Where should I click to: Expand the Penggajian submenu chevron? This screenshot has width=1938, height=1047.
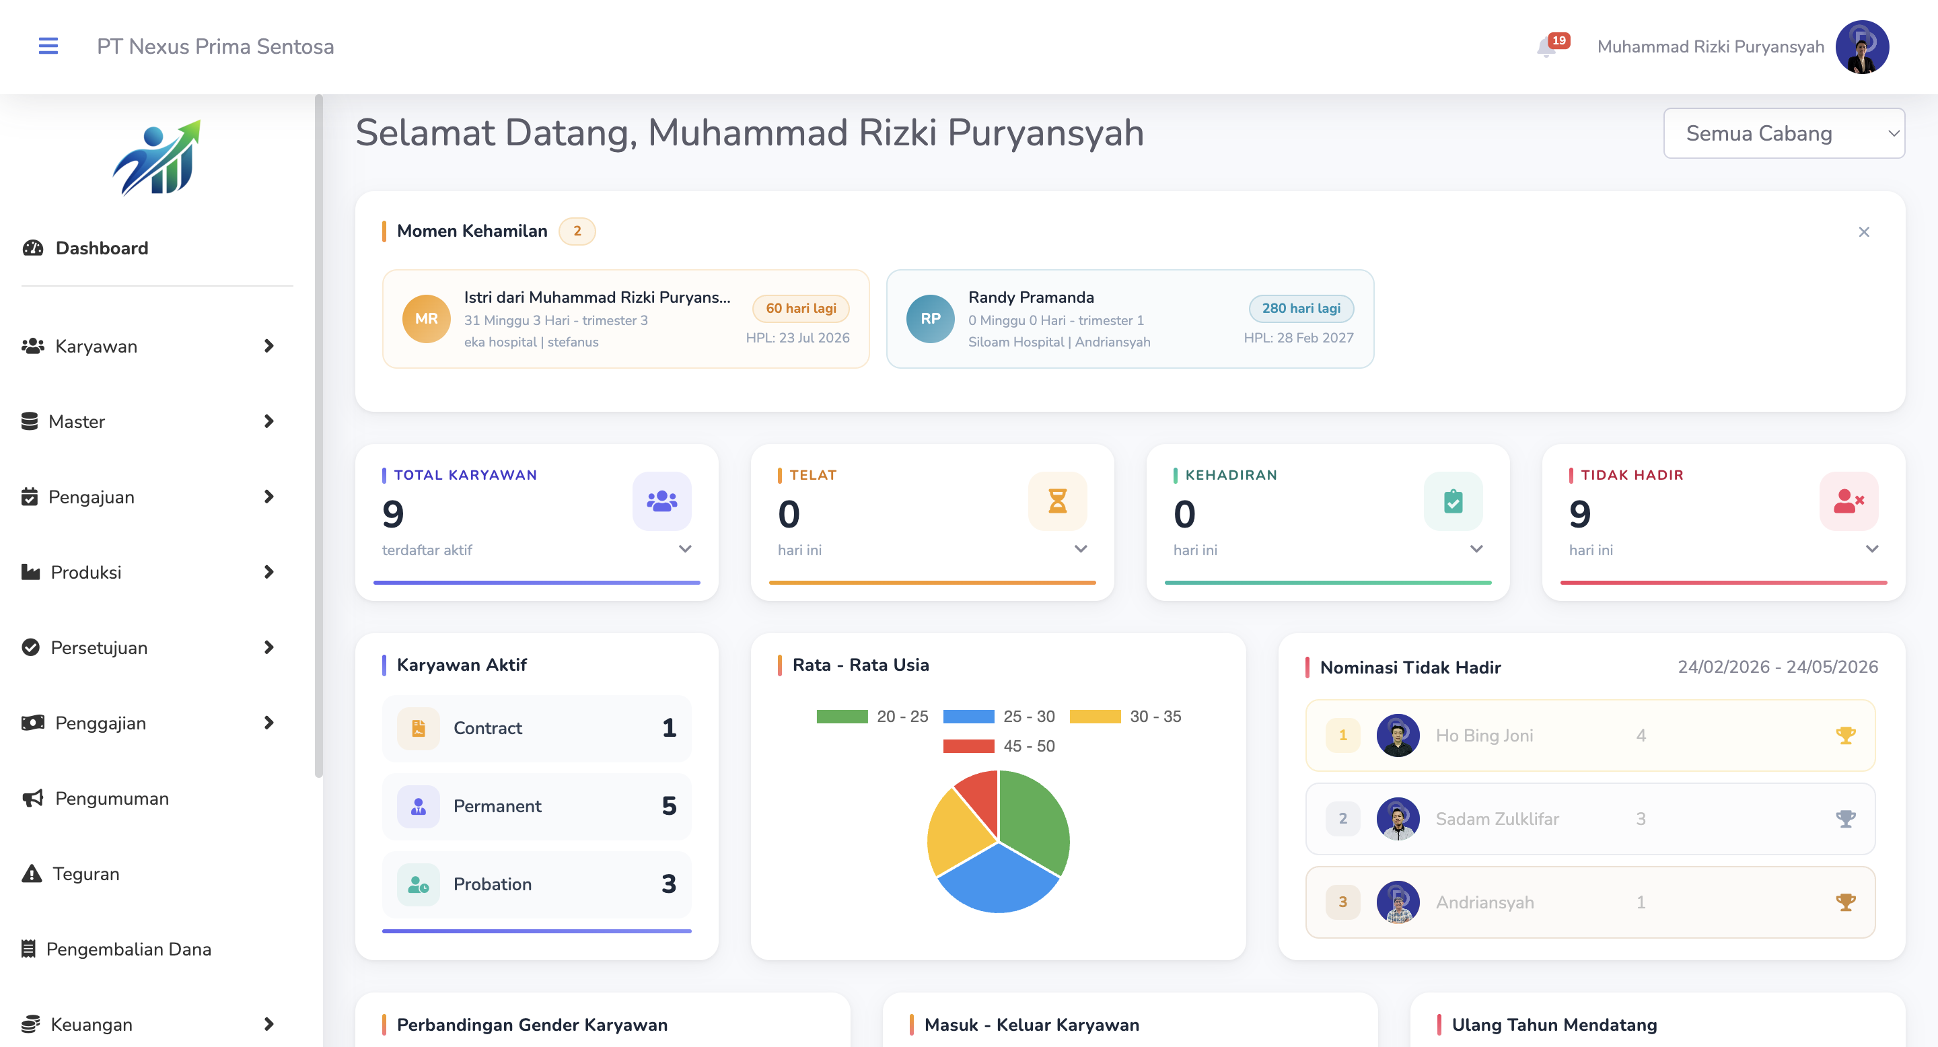268,722
